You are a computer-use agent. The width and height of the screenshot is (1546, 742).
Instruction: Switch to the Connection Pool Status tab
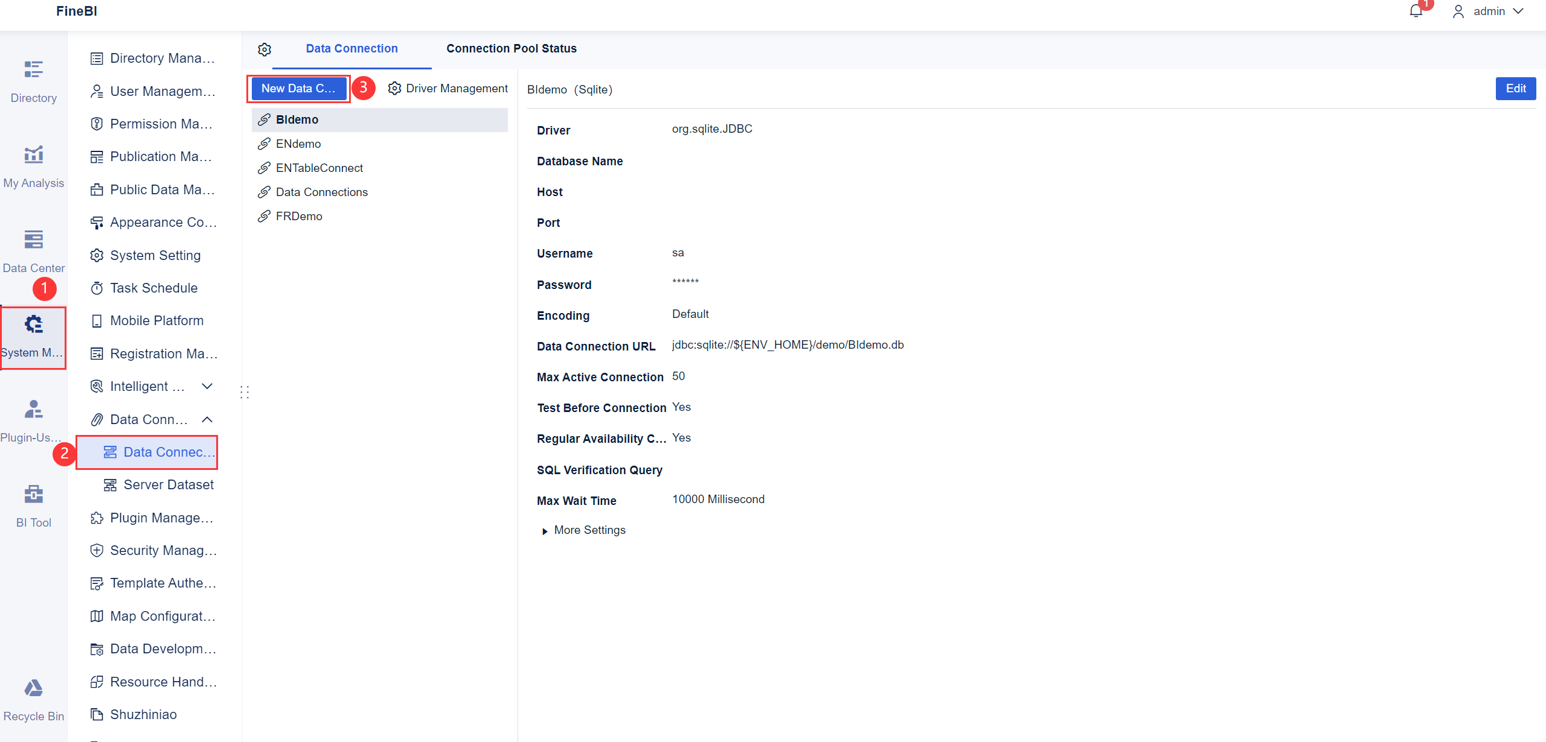[511, 48]
